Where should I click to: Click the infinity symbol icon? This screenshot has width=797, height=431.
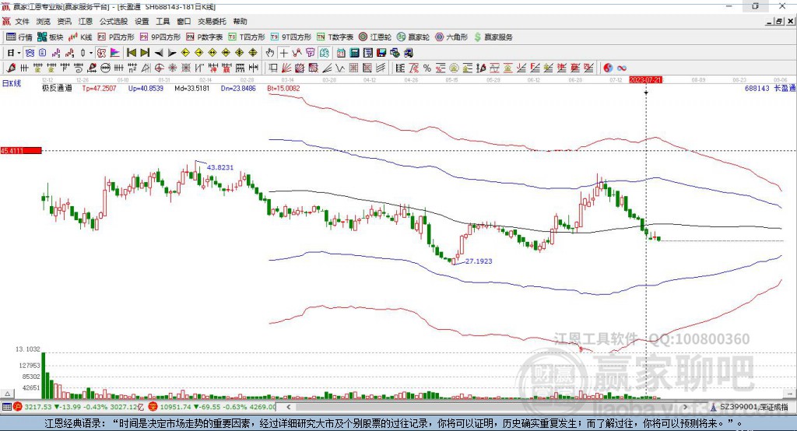[622, 68]
